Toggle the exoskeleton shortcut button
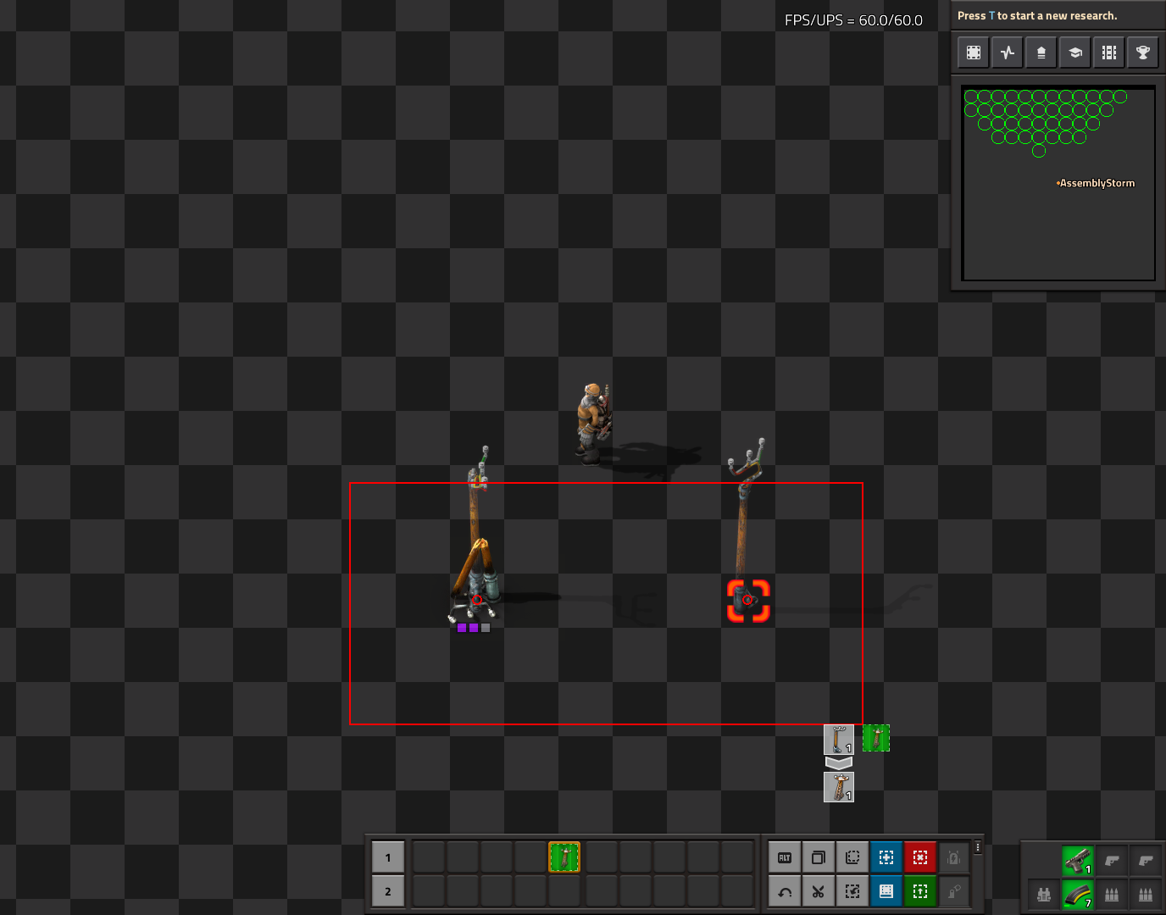The width and height of the screenshot is (1166, 915). 954,891
